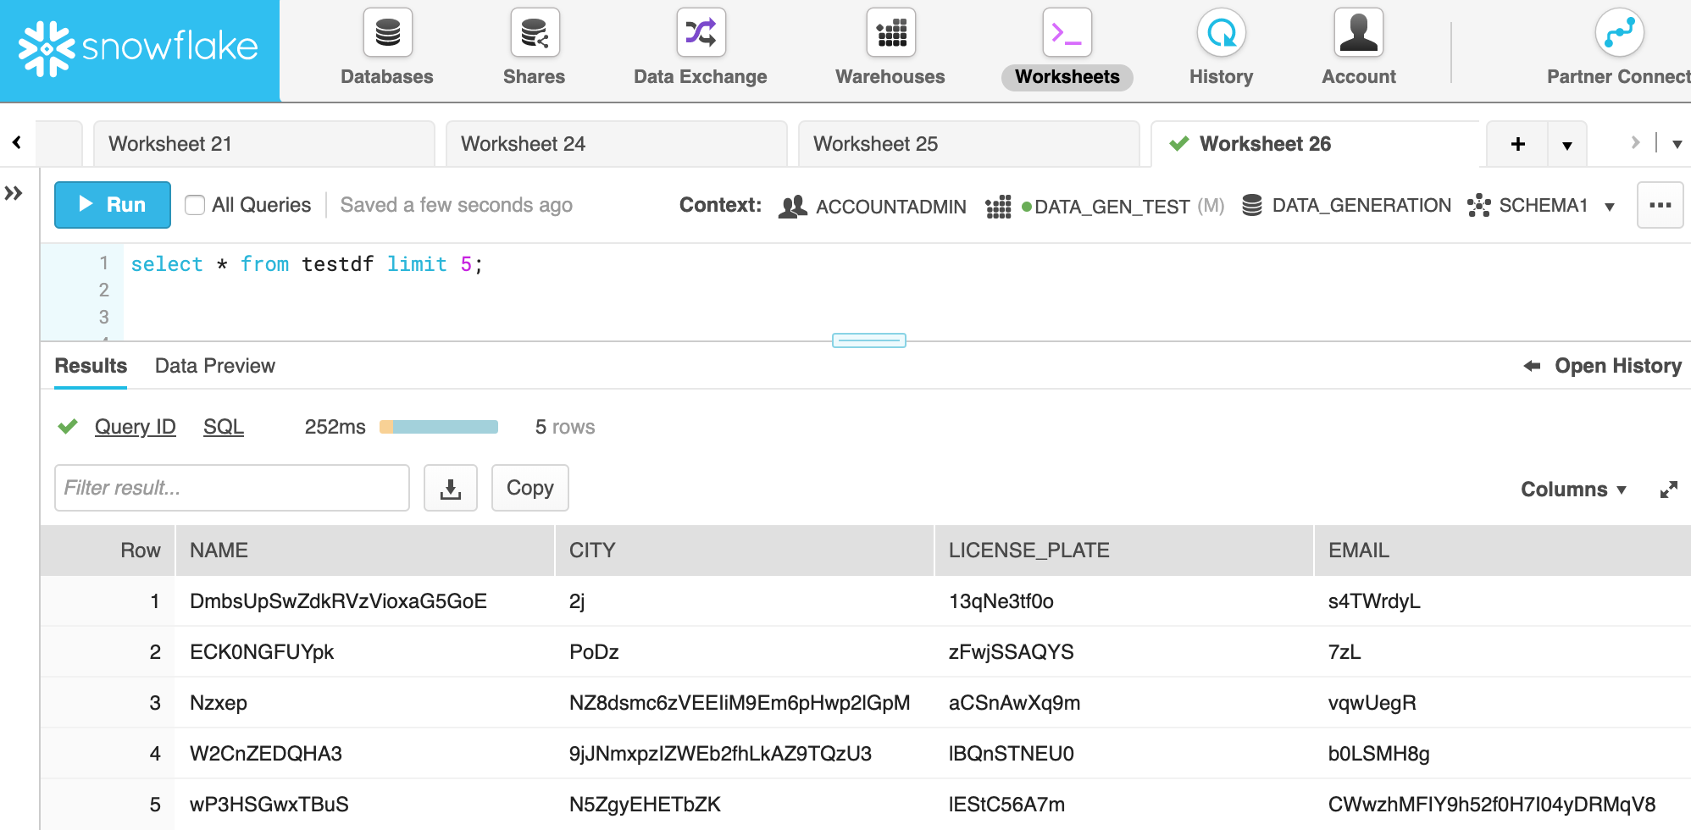The height and width of the screenshot is (830, 1691).
Task: Expand results to full screen
Action: point(1668,490)
